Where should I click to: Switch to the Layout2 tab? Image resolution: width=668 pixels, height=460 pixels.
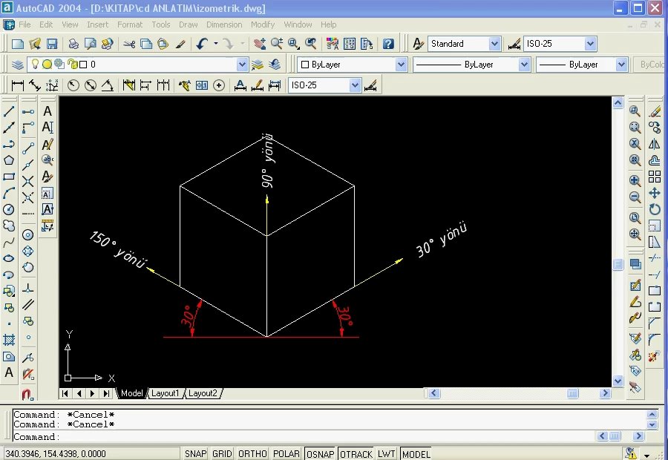tap(203, 393)
